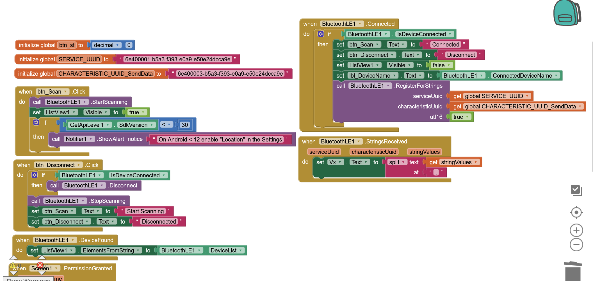The image size is (593, 281).
Task: Open the less-than-or-equal comparison operator dropdown
Action: tap(166, 125)
